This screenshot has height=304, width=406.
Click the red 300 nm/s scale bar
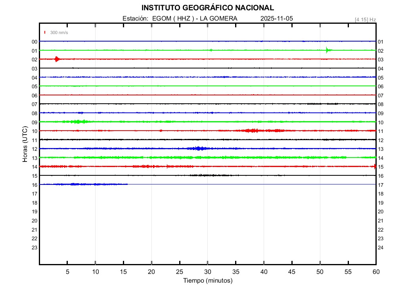tap(45, 32)
